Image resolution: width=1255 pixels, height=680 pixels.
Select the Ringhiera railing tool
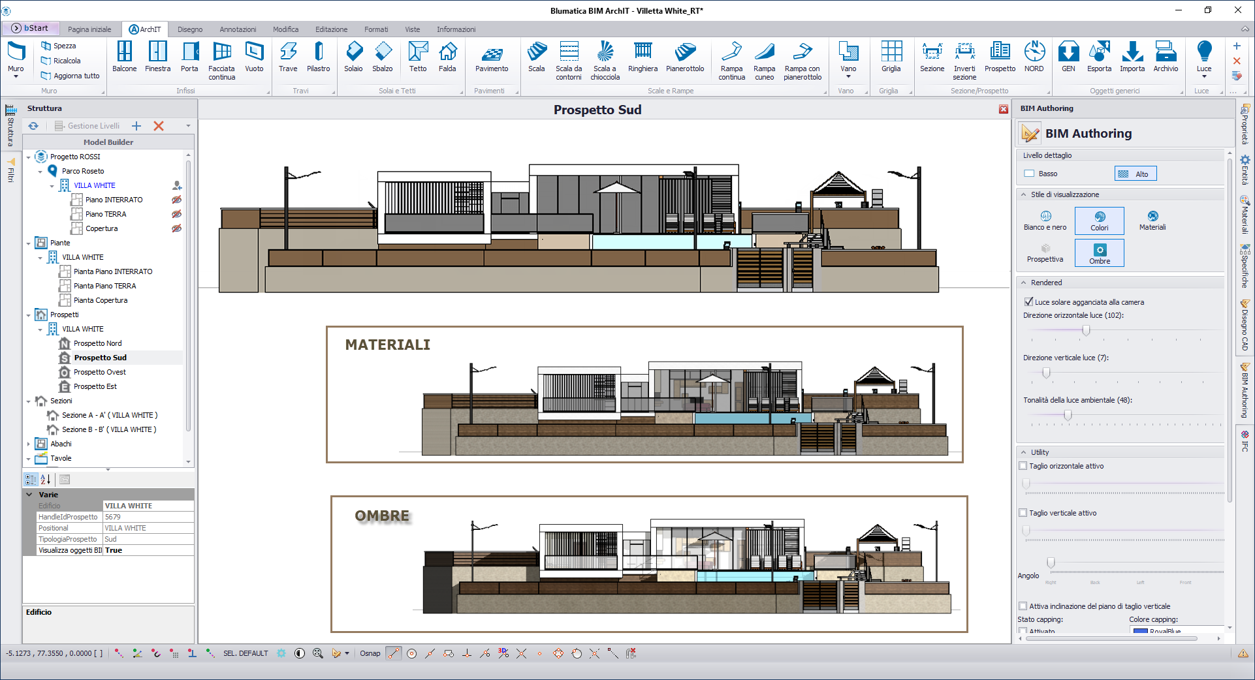point(643,56)
